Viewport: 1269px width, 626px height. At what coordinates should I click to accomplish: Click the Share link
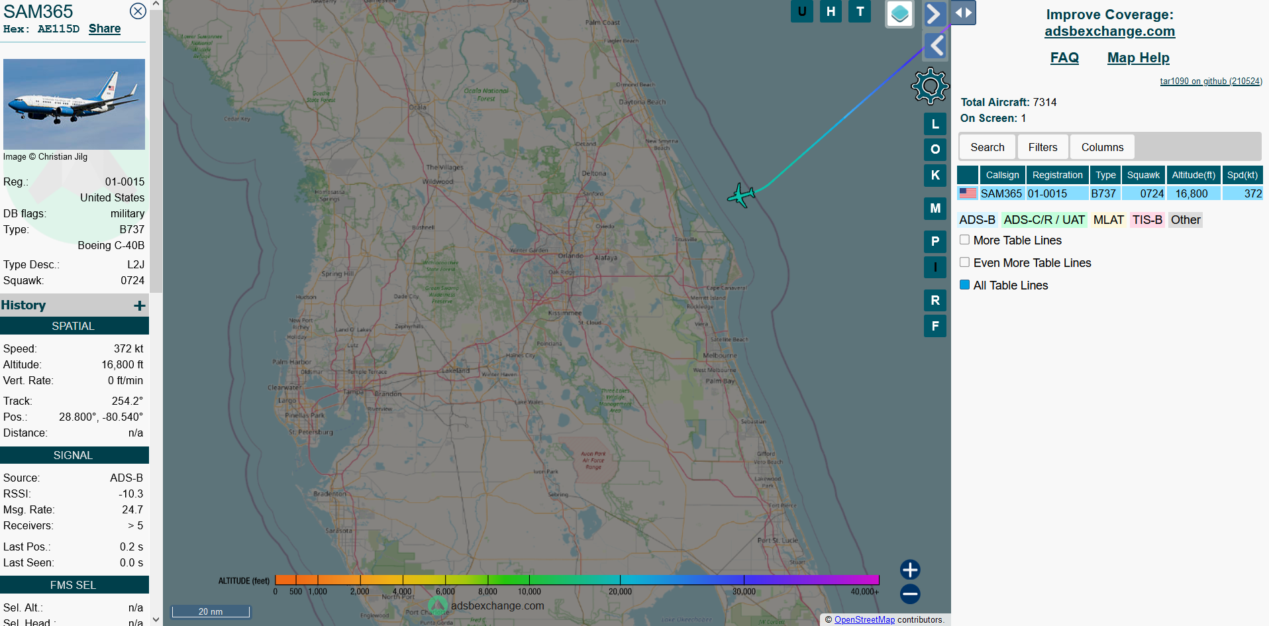coord(105,28)
